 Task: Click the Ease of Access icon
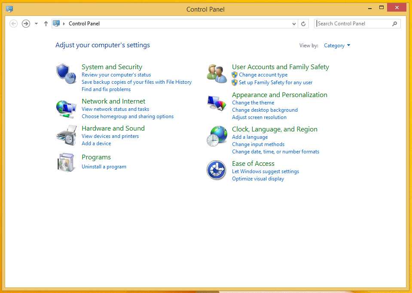tap(217, 170)
